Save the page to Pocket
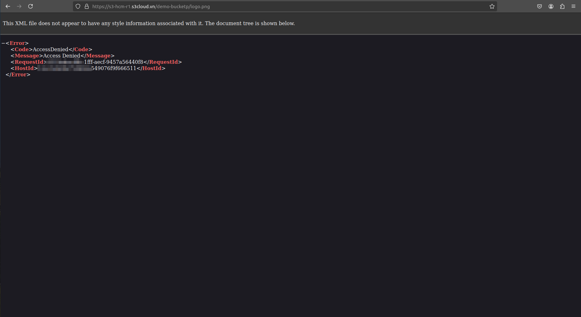 540,6
